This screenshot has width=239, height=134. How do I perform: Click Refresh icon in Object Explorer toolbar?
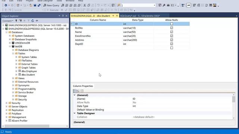point(32,21)
